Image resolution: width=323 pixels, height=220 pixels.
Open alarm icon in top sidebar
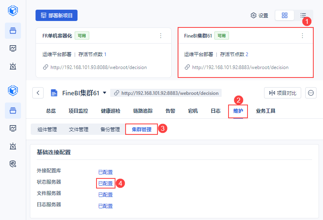(13, 66)
